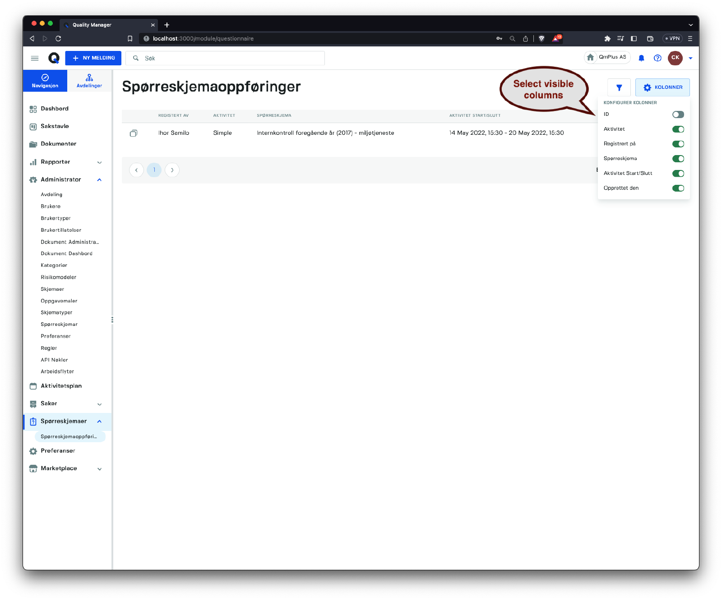Click the copy icon in Ihor Samilo row
This screenshot has height=600, width=722.
pos(134,133)
